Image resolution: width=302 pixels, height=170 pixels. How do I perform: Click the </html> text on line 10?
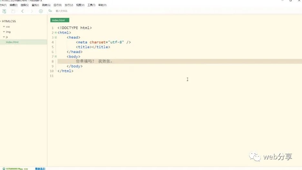65,71
